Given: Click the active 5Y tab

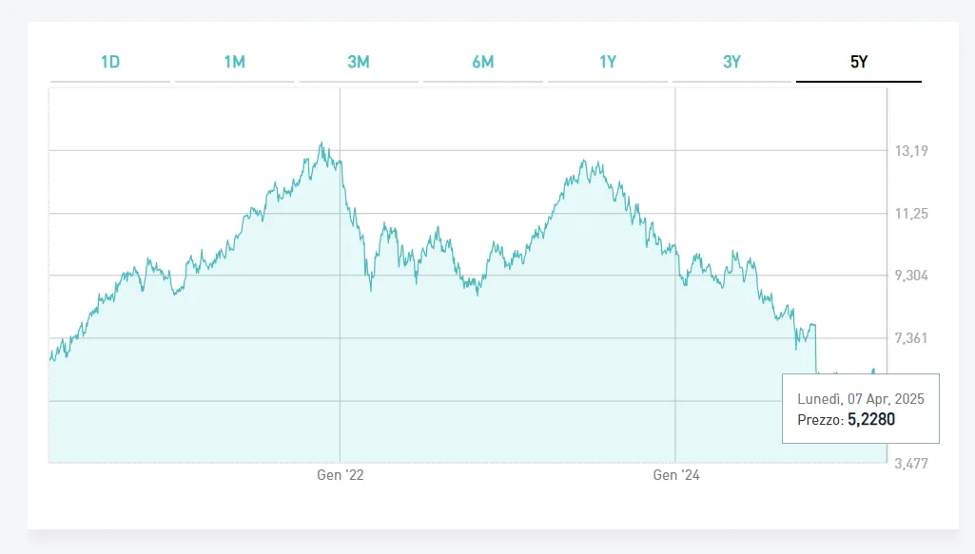Looking at the screenshot, I should click(858, 63).
